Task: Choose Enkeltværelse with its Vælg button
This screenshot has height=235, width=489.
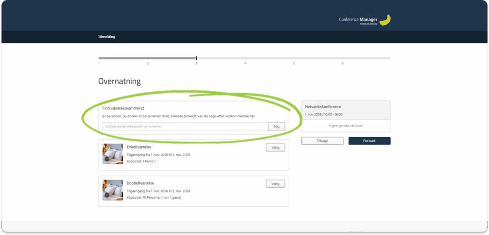Action: coord(275,148)
